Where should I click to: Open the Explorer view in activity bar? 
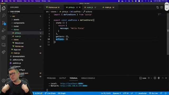pyautogui.click(x=3, y=8)
